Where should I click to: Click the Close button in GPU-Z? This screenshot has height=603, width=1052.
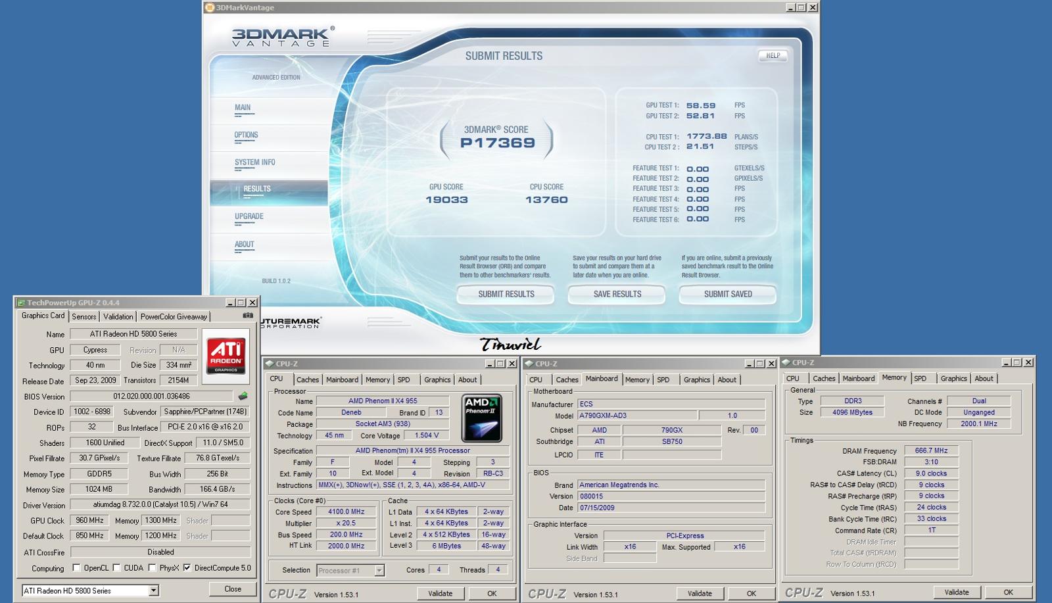coord(233,589)
